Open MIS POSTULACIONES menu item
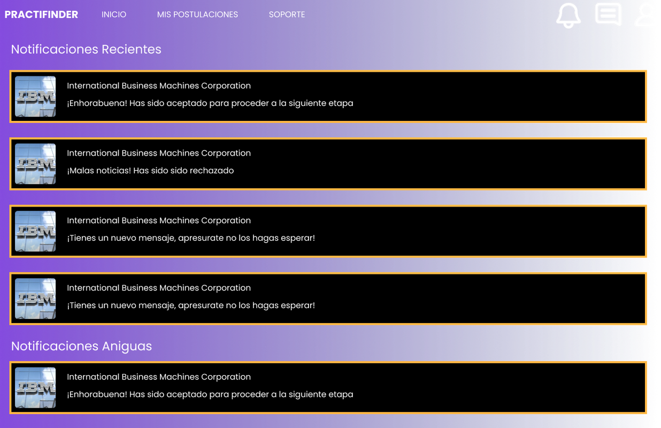The height and width of the screenshot is (428, 661). click(197, 14)
